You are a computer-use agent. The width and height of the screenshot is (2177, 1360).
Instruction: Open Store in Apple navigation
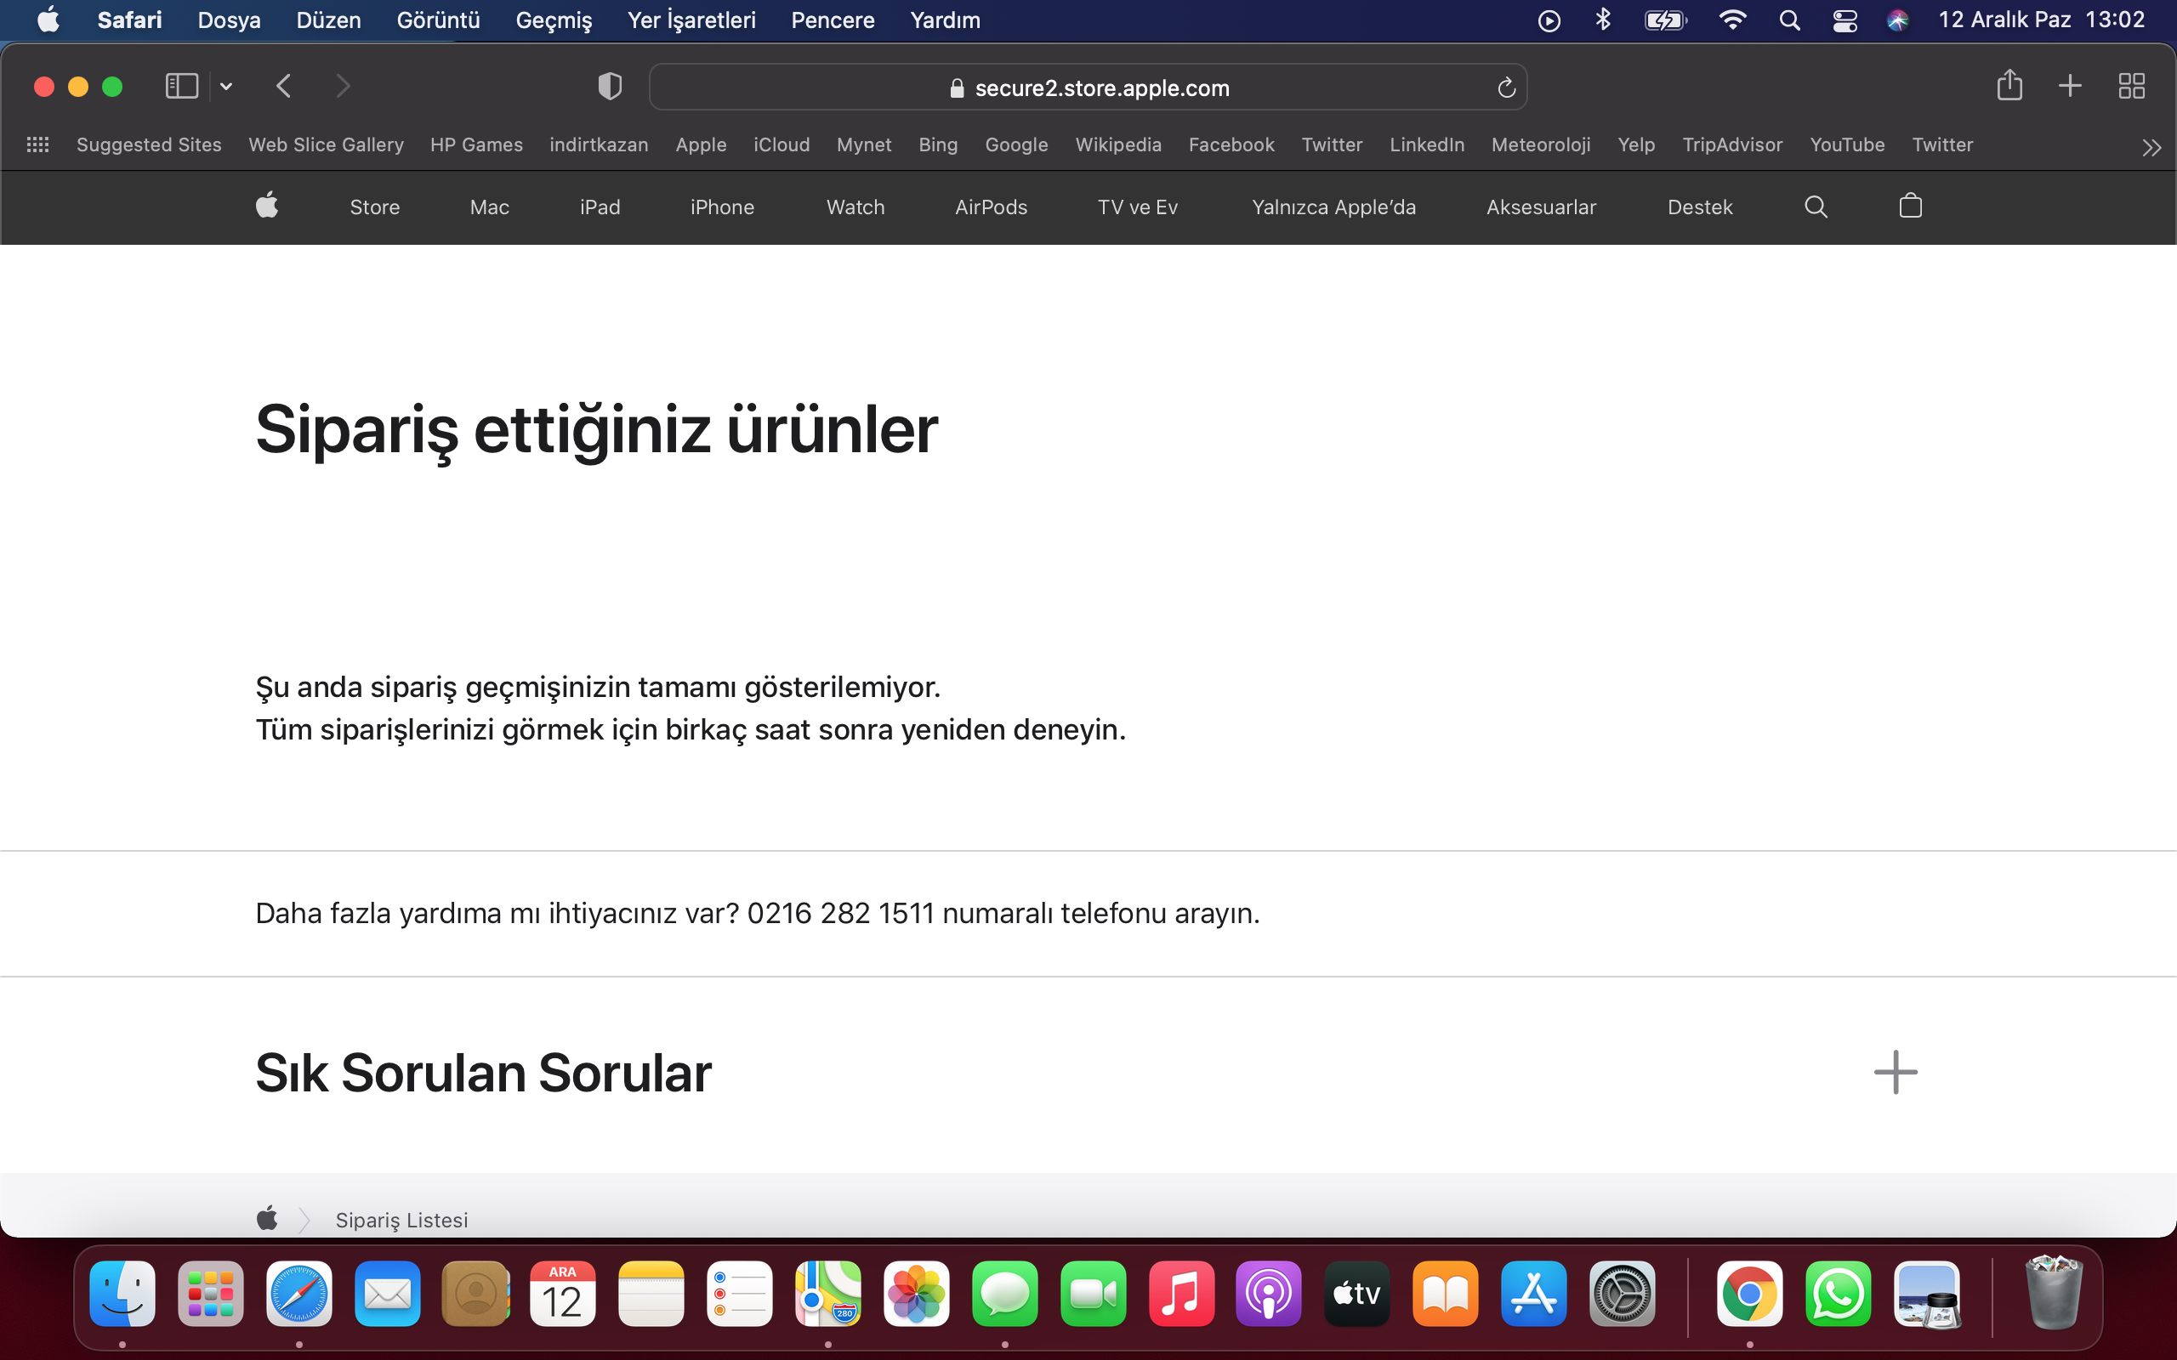374,207
